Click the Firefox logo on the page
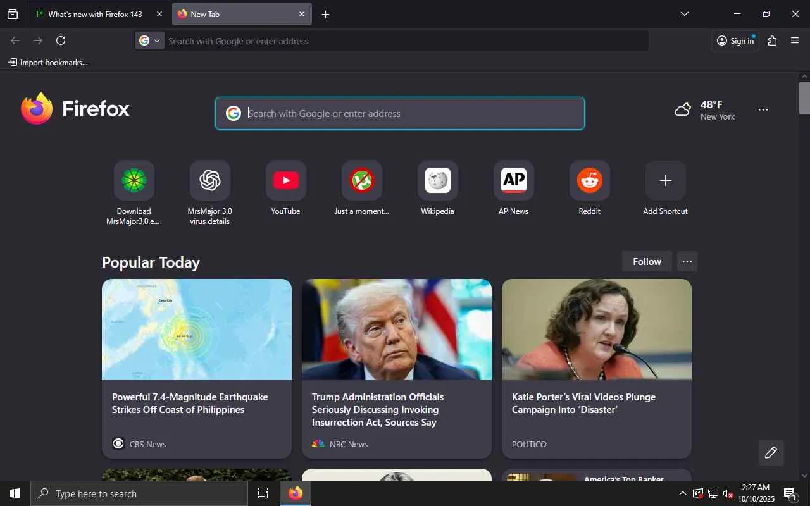This screenshot has width=810, height=506. [x=75, y=109]
